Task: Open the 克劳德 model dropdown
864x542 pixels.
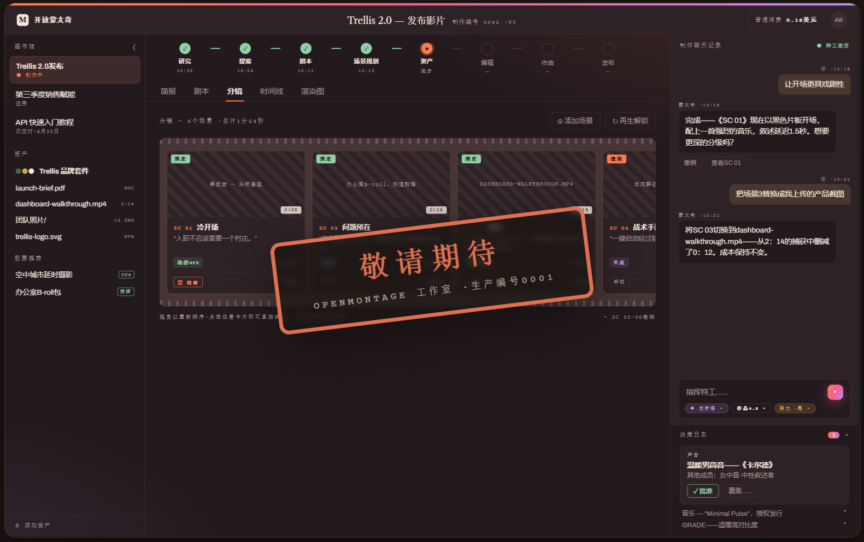Action: (707, 408)
